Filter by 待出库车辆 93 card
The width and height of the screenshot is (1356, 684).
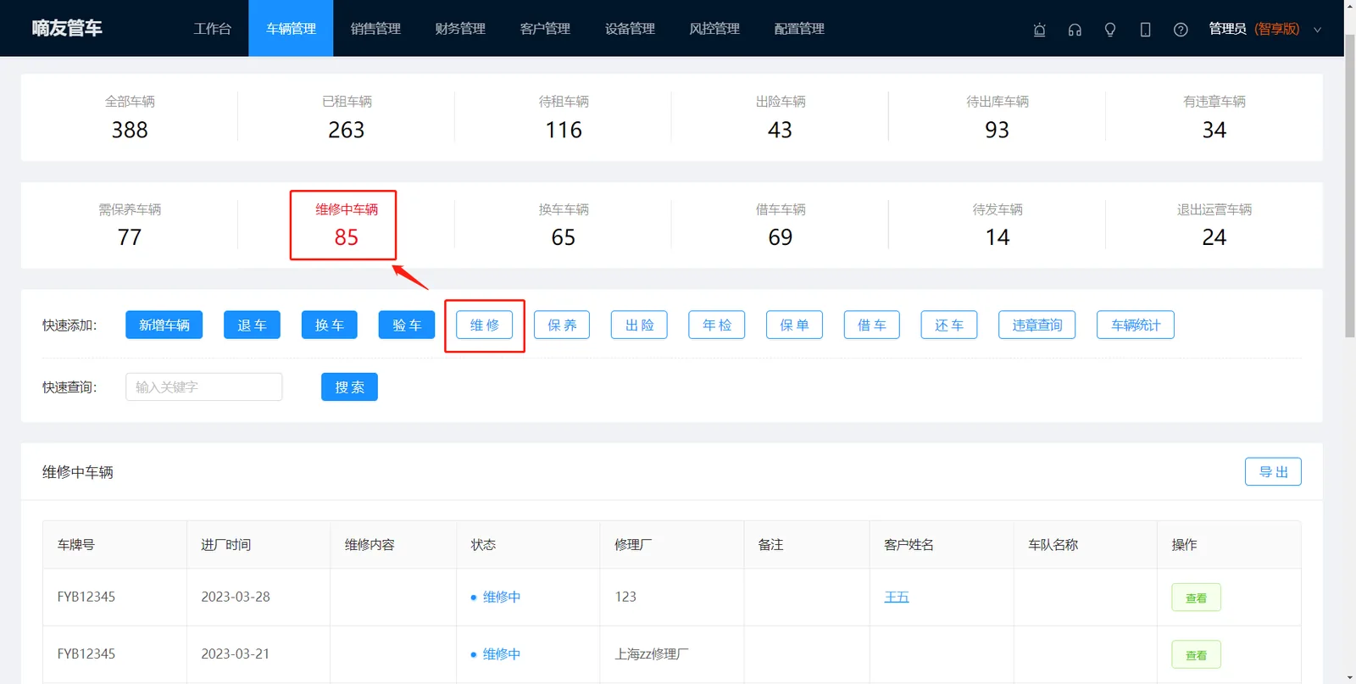pos(998,117)
